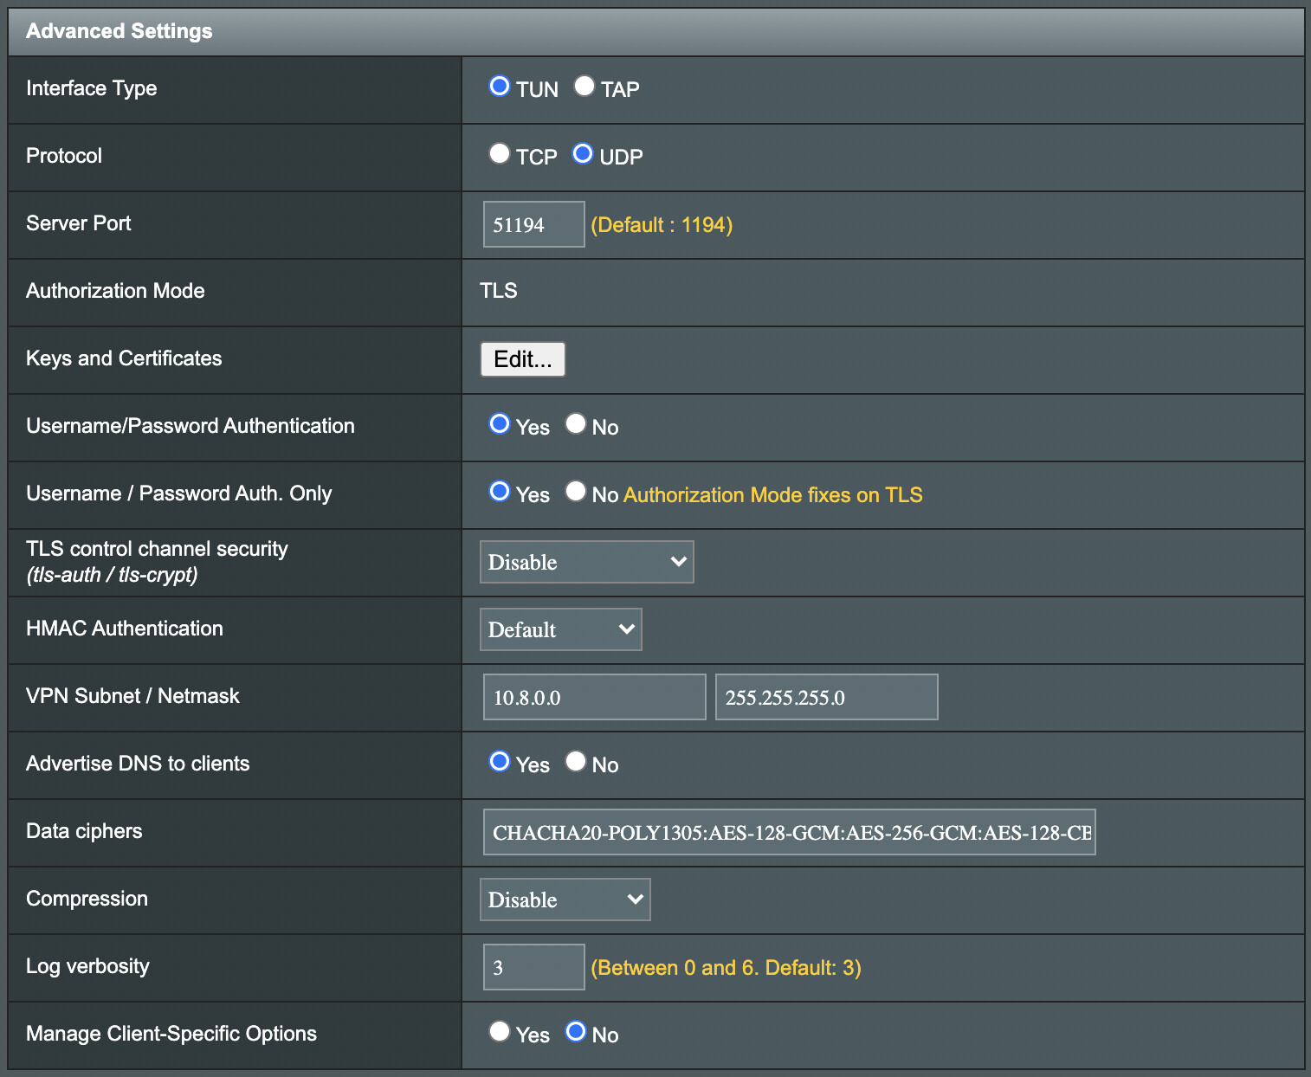Viewport: 1311px width, 1077px height.
Task: Click the Log verbosity input field
Action: (x=533, y=968)
